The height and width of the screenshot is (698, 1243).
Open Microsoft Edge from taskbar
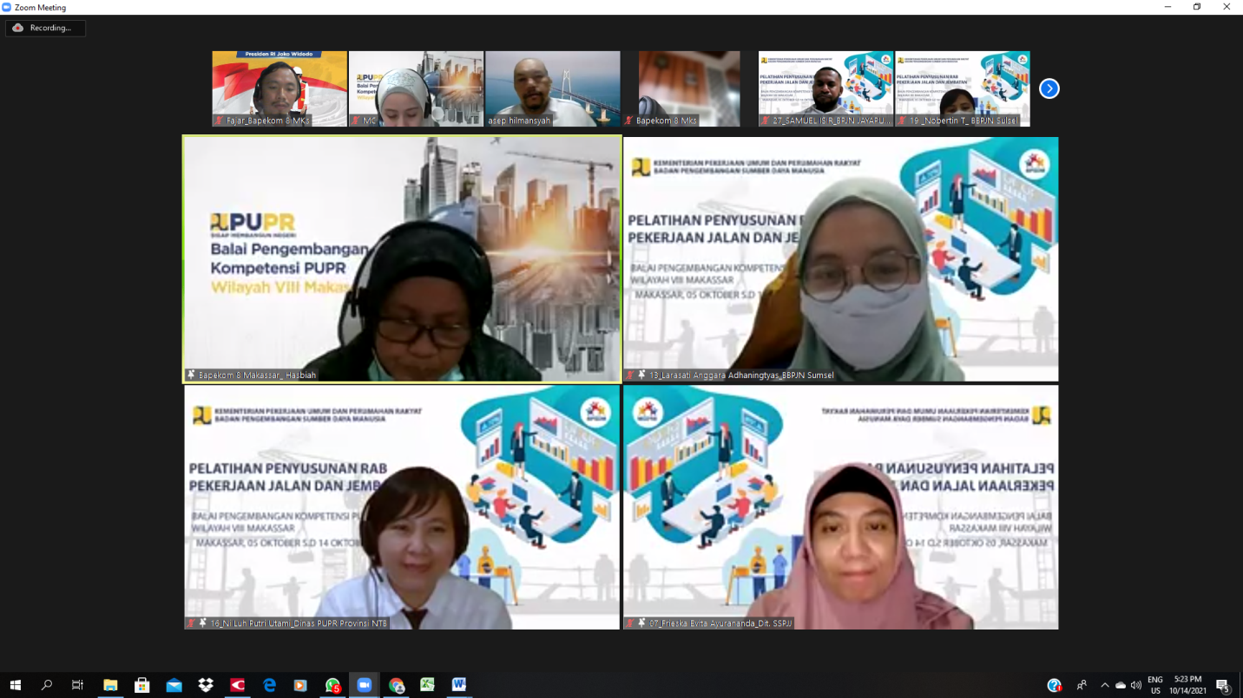(x=269, y=685)
